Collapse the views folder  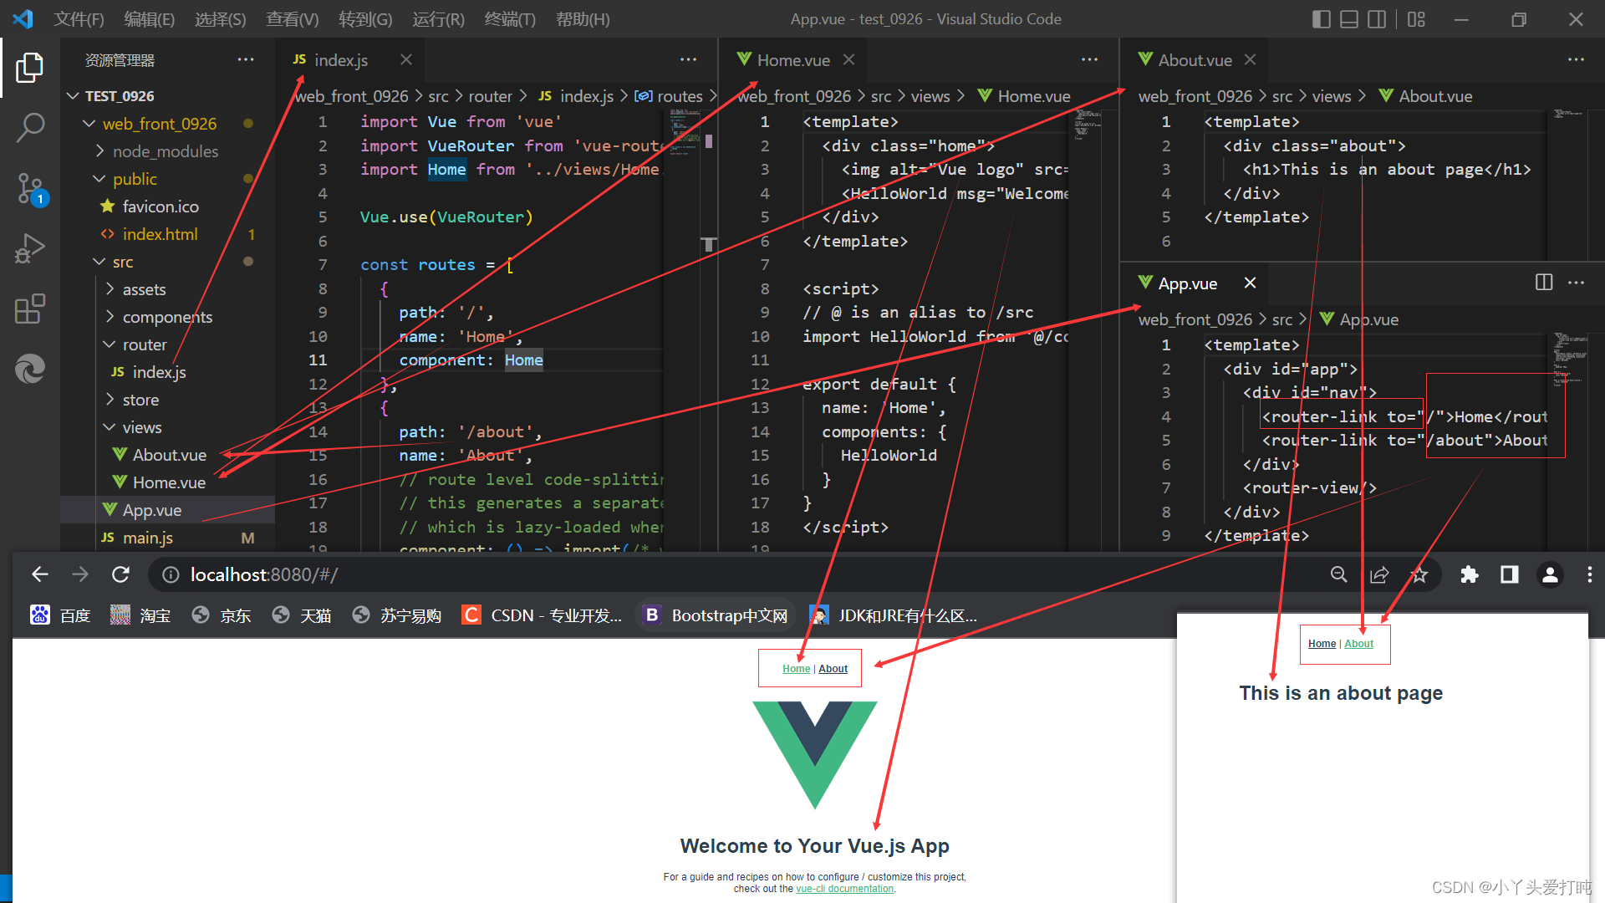(x=110, y=427)
